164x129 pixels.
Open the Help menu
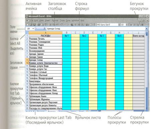pyautogui.click(x=82, y=20)
